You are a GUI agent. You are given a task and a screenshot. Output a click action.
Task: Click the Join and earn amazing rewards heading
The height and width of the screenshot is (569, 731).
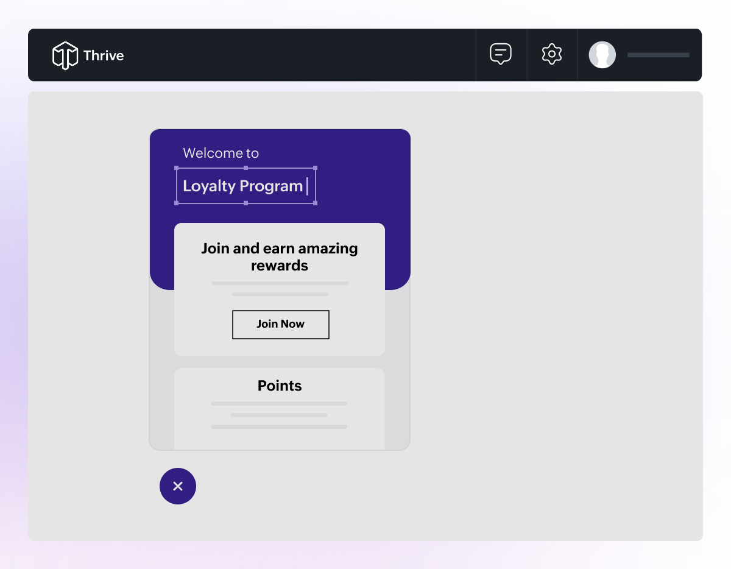click(280, 256)
